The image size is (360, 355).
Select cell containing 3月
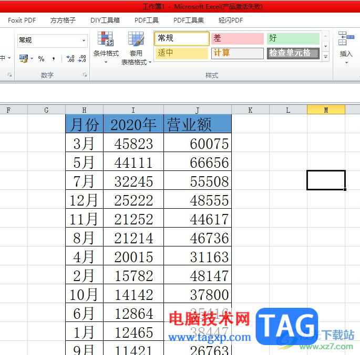point(84,143)
